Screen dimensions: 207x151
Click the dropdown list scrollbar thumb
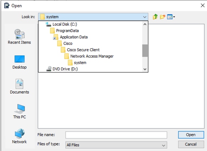tap(145, 51)
